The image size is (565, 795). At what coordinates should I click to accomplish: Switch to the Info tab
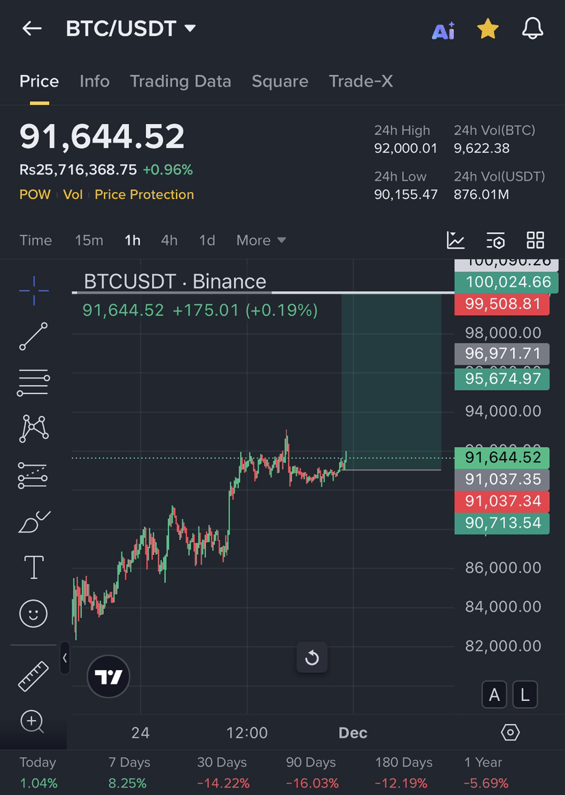[94, 81]
